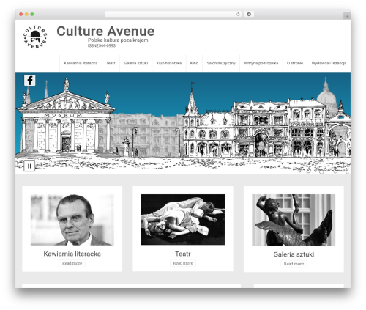This screenshot has height=310, width=366.
Task: Click the Culture Avenue site title
Action: pos(105,31)
